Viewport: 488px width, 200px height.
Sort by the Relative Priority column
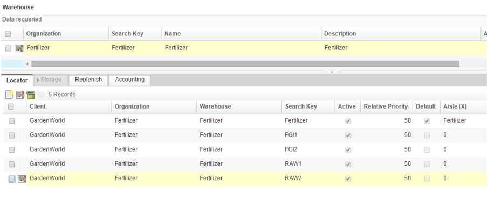pyautogui.click(x=386, y=106)
